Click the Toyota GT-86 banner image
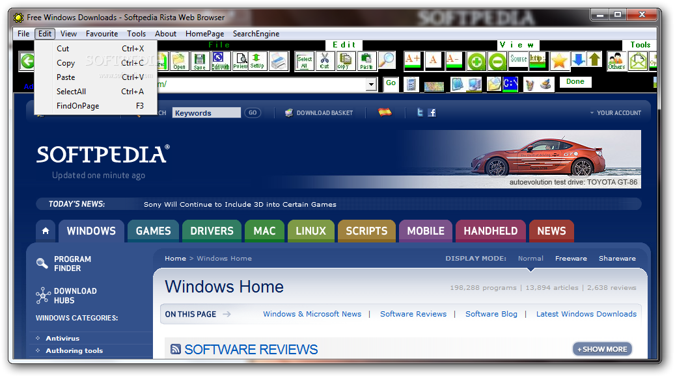The width and height of the screenshot is (675, 377). 521,159
